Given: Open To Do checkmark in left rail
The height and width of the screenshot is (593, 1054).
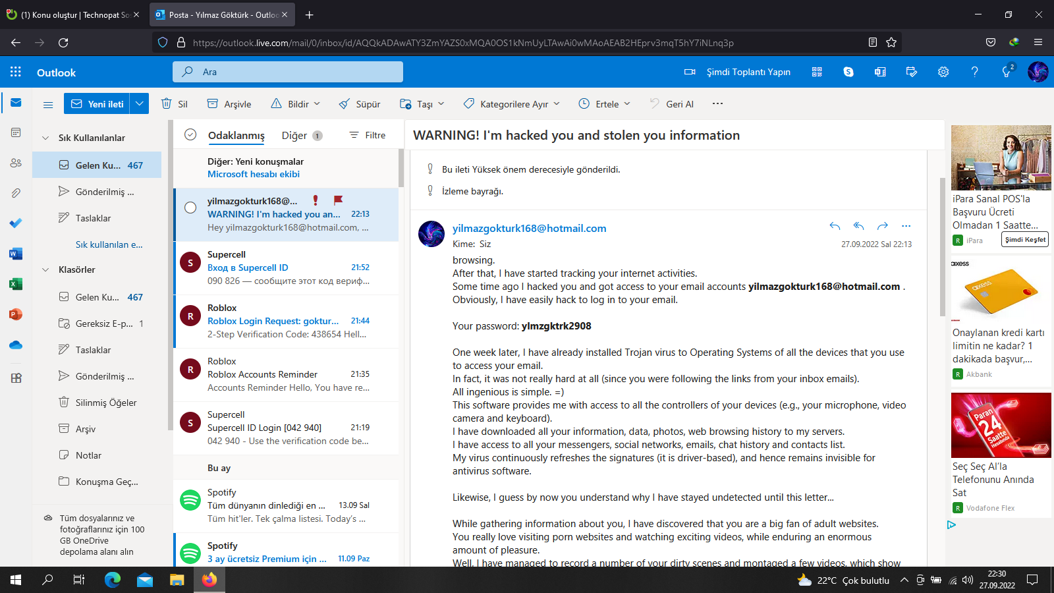Looking at the screenshot, I should 16,223.
